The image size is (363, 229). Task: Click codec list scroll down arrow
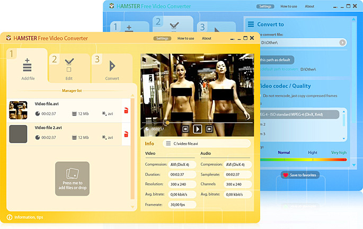click(344, 139)
